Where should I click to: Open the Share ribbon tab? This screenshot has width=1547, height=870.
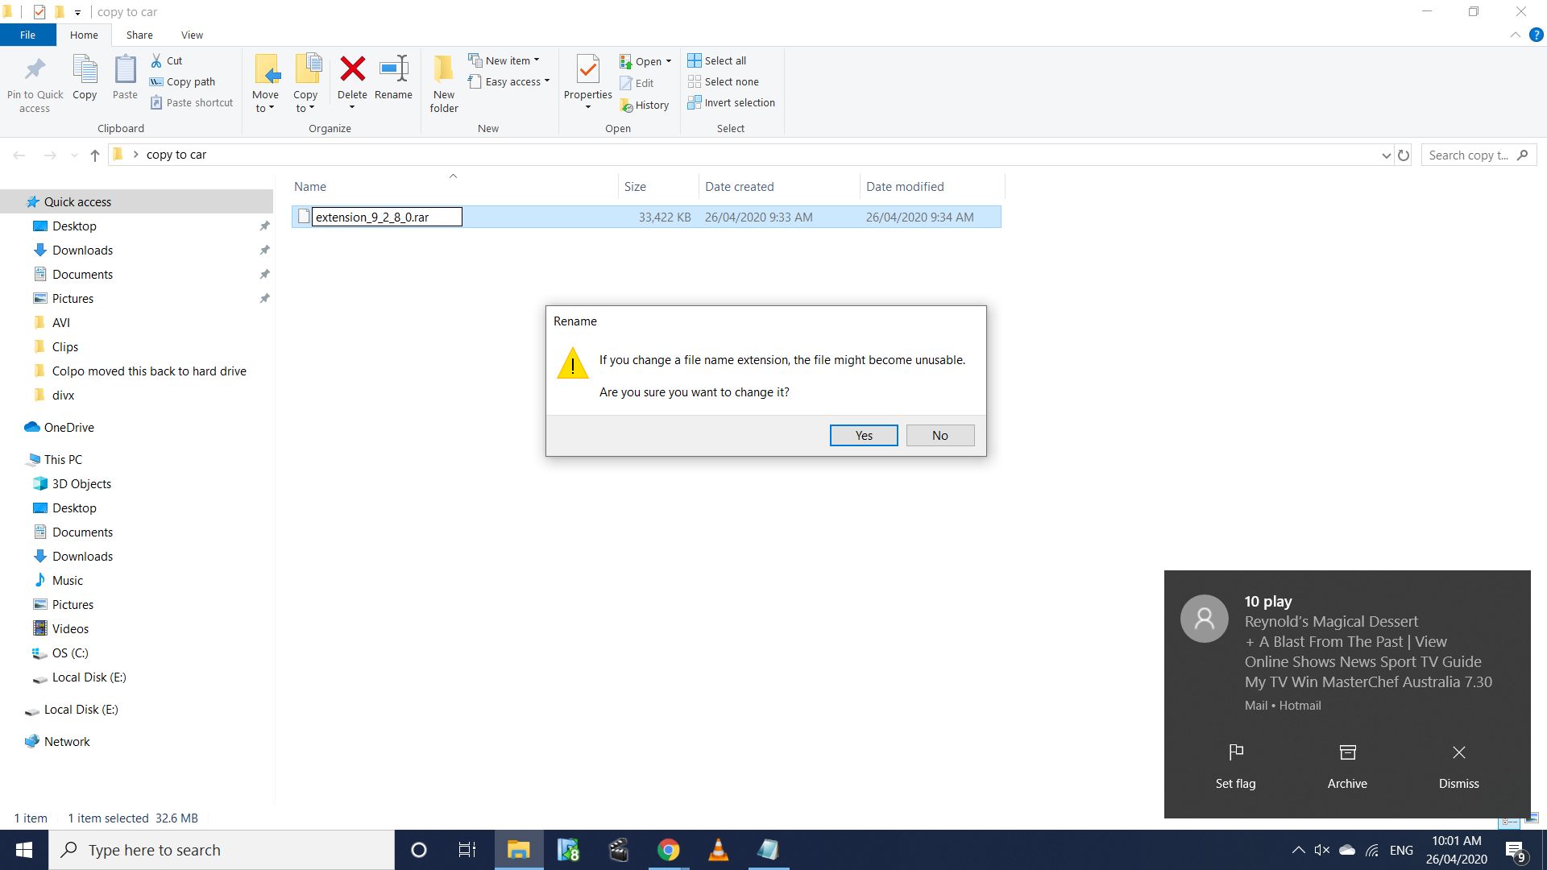(139, 35)
